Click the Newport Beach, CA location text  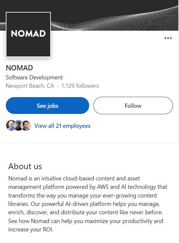(x=30, y=86)
